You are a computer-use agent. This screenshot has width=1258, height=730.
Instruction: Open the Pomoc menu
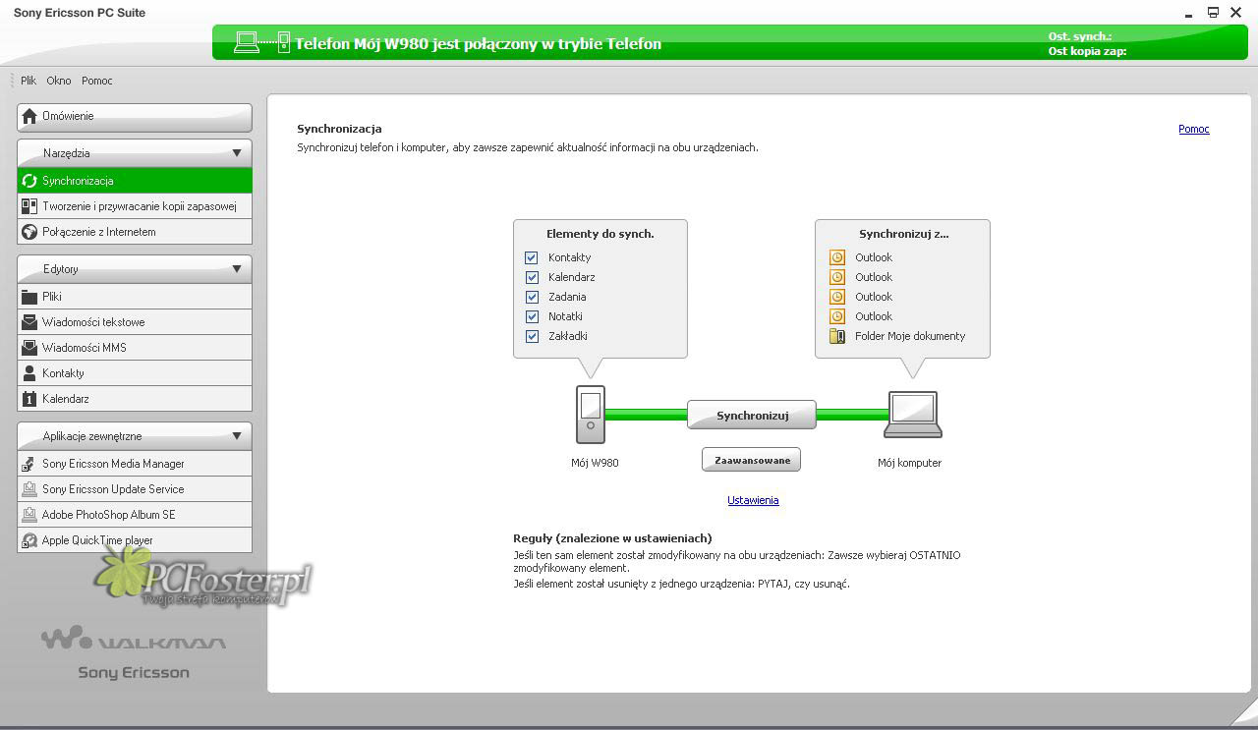pyautogui.click(x=97, y=81)
